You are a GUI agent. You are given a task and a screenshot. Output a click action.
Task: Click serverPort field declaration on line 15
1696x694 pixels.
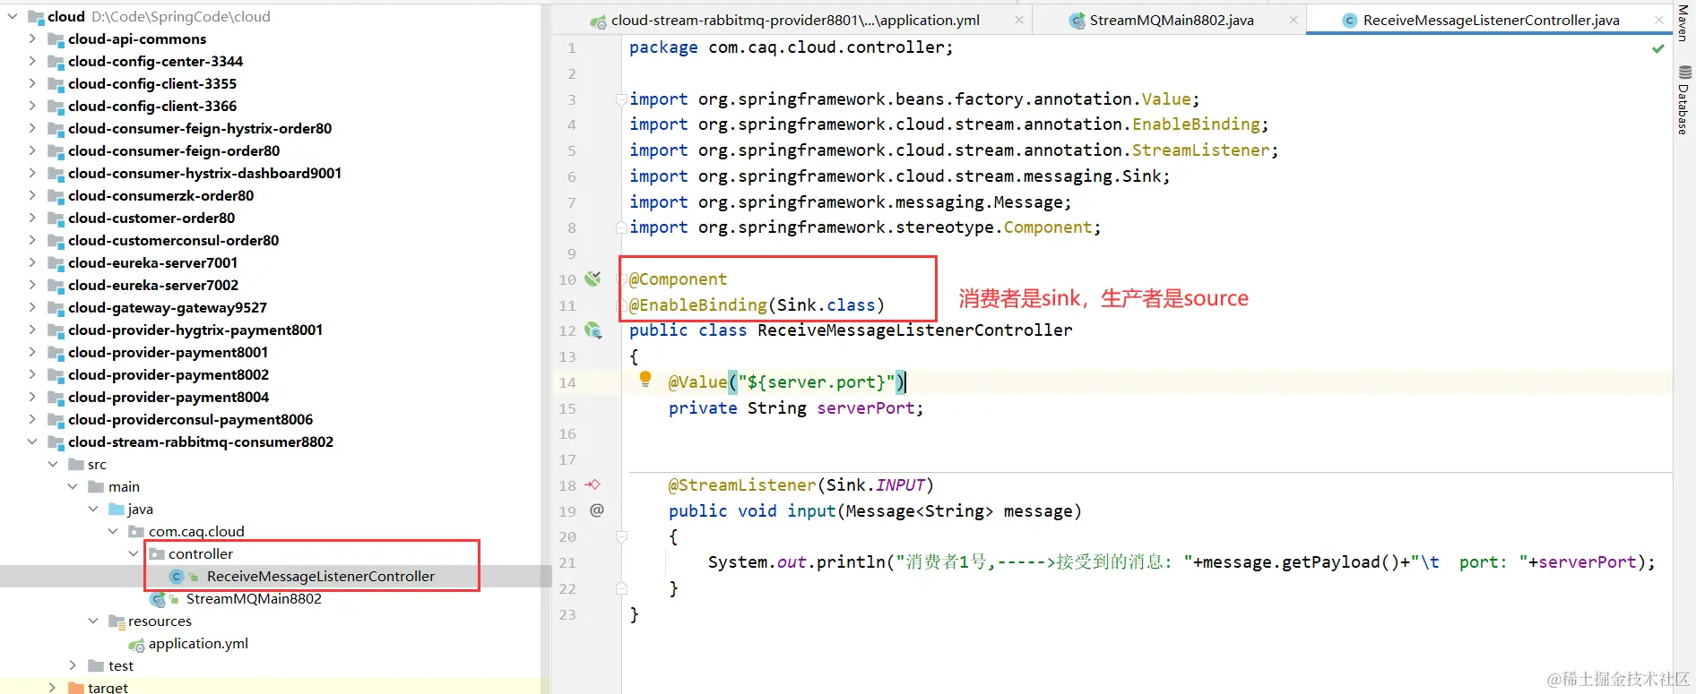pyautogui.click(x=866, y=408)
